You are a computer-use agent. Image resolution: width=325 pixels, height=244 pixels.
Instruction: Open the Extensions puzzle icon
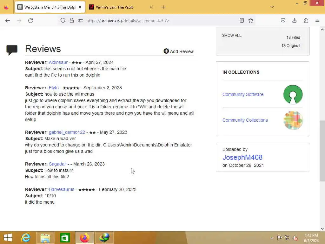pos(306,20)
